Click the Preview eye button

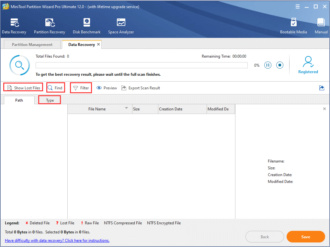[107, 88]
